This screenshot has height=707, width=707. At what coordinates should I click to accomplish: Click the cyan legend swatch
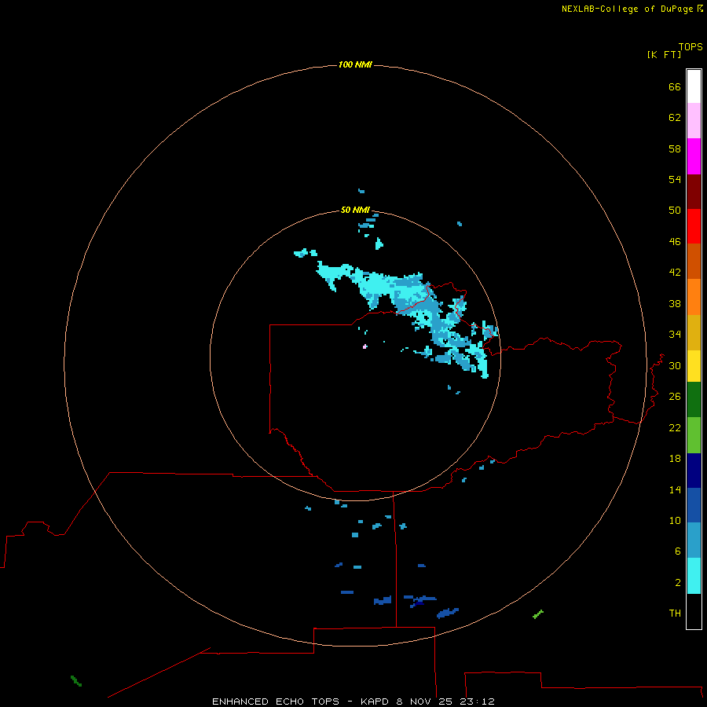694,576
